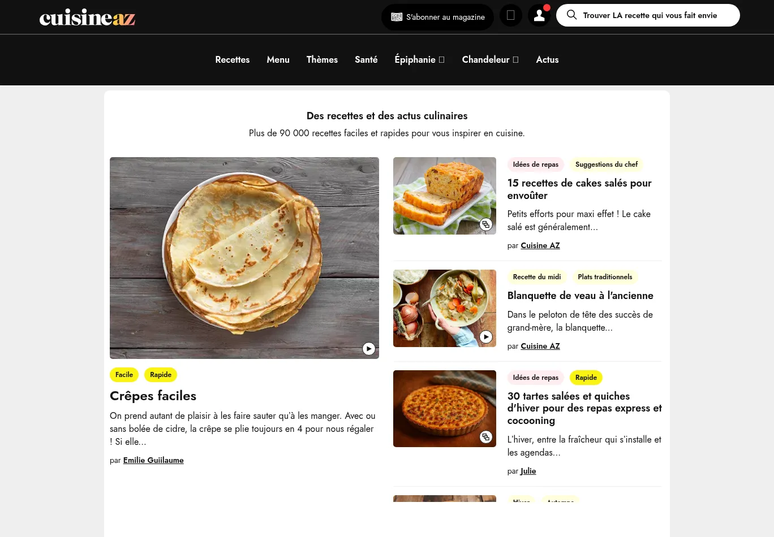Click the gallery icon on the cake salé image
Screen dimensions: 774x537
pyautogui.click(x=486, y=224)
